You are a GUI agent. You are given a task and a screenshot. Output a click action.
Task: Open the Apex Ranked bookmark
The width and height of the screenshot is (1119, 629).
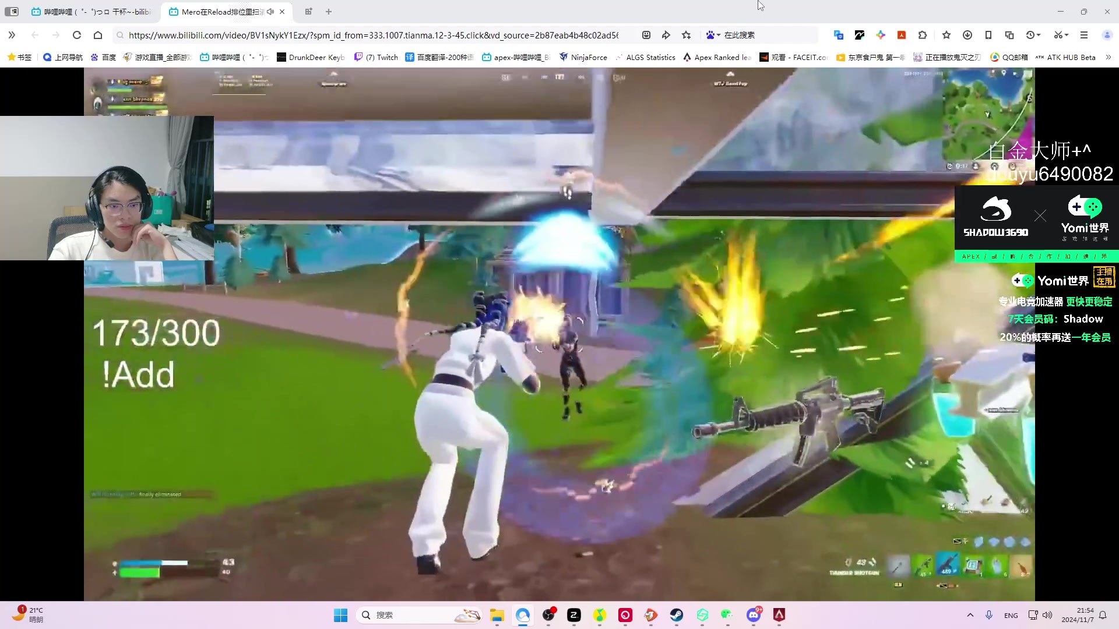(x=717, y=57)
